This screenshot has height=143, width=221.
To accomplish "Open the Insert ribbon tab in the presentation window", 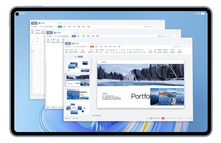I will tap(97, 46).
